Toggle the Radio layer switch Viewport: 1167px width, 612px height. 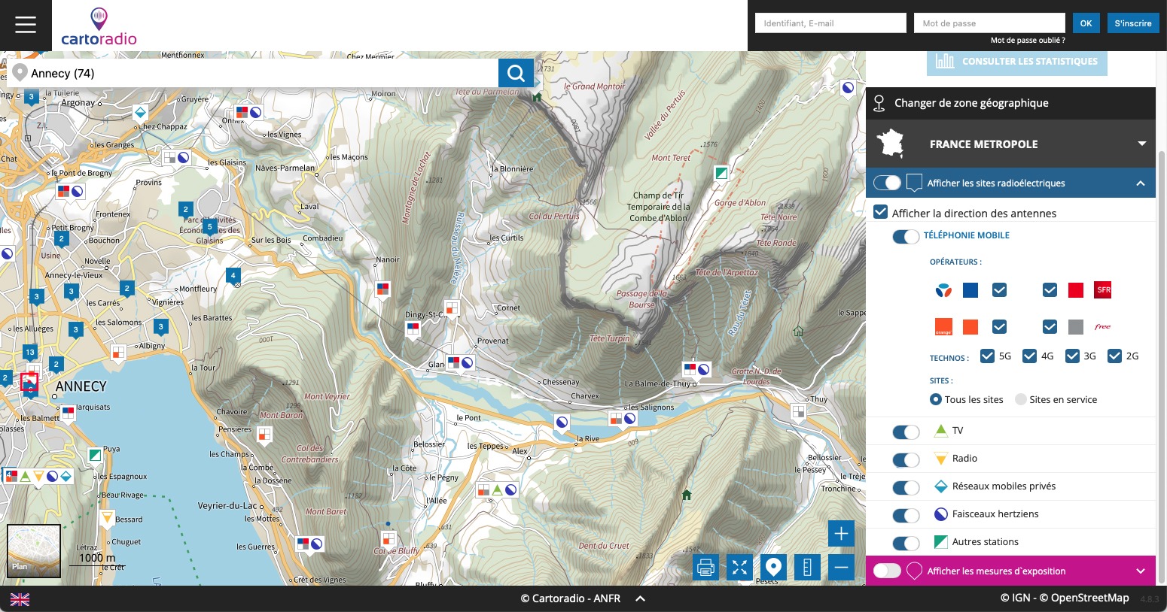tap(906, 459)
